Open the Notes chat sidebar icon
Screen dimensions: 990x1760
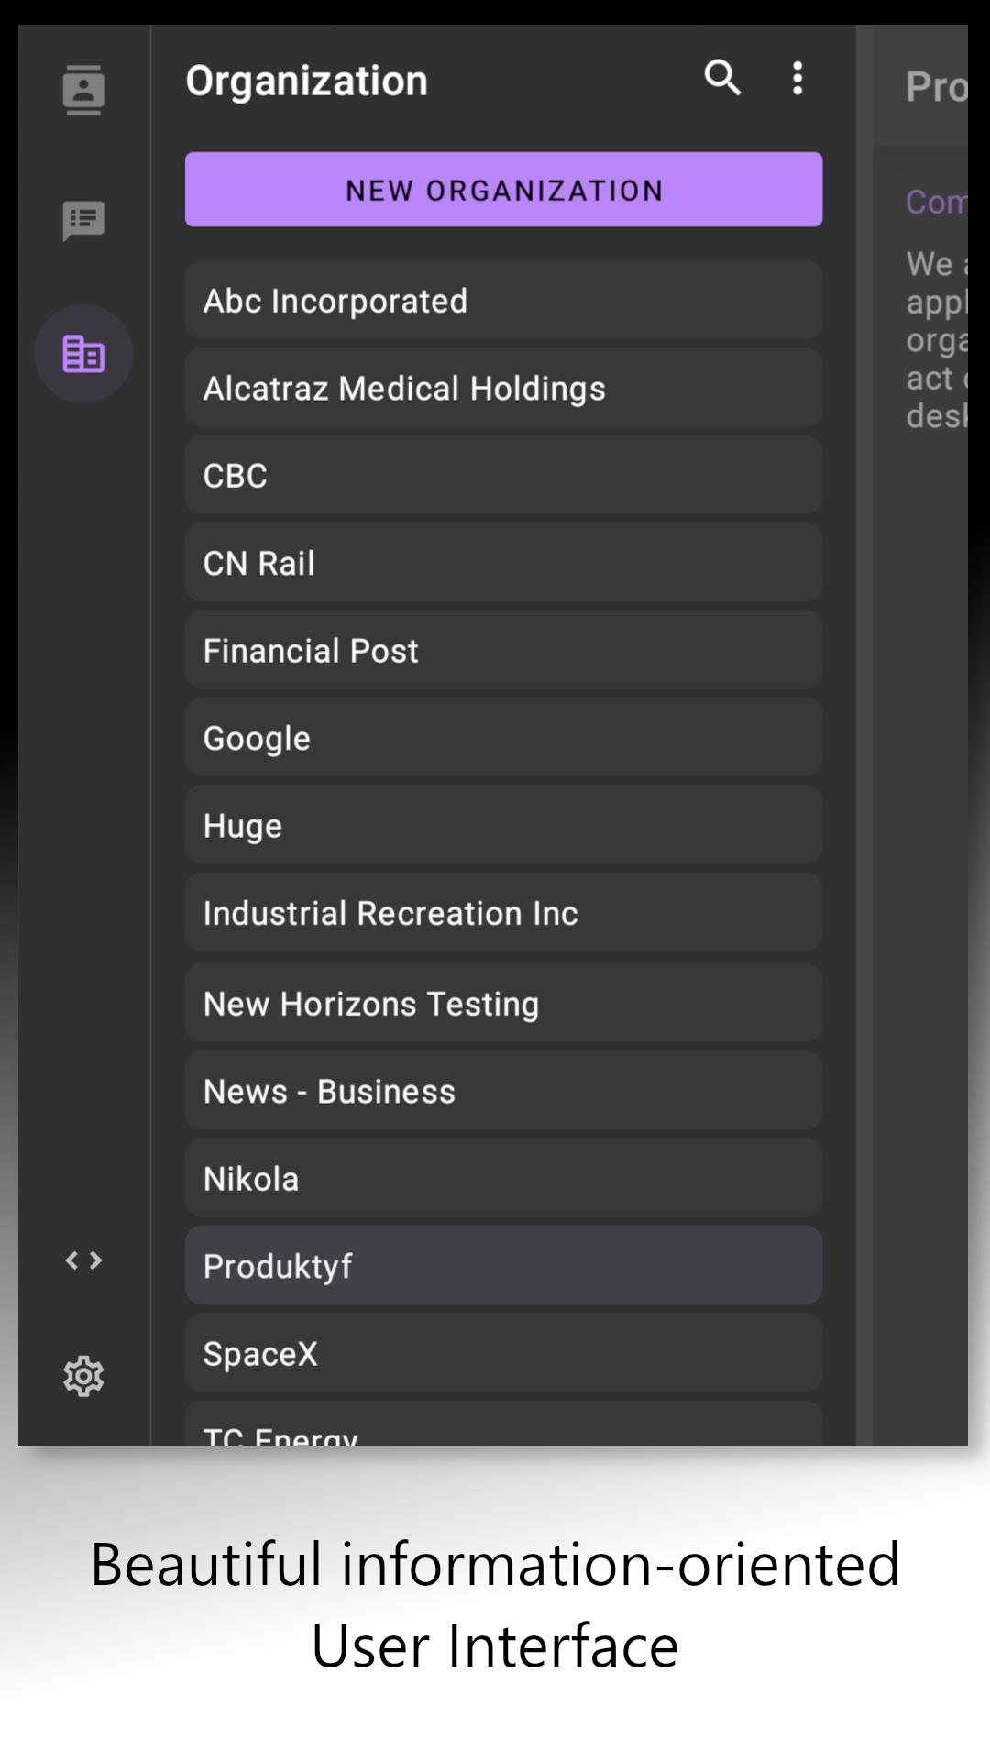click(83, 221)
